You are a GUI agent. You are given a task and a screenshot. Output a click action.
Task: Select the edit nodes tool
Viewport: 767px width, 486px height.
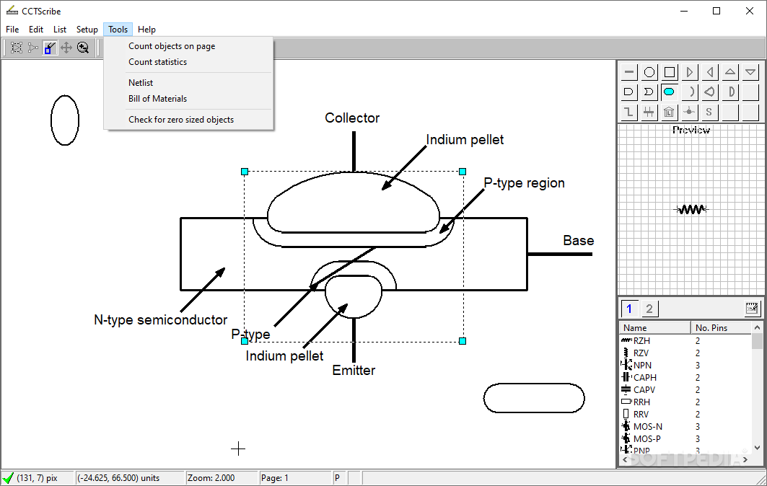33,48
